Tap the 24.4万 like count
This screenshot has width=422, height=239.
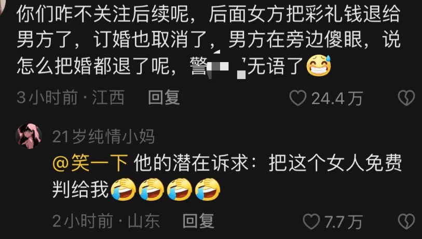point(337,98)
